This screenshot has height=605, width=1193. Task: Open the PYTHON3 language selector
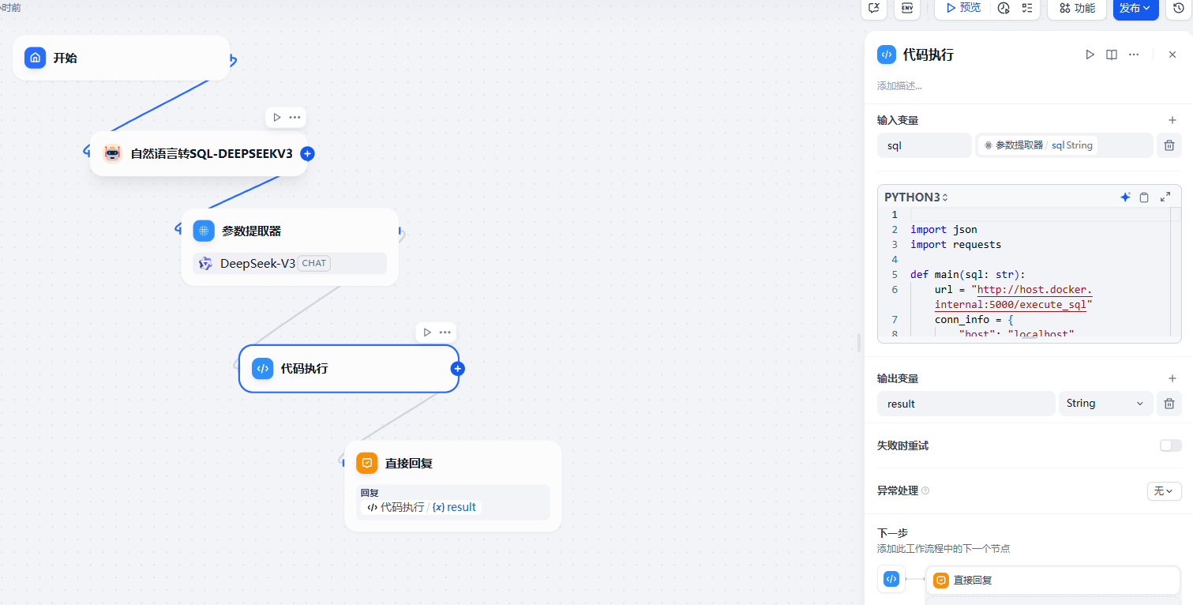916,197
